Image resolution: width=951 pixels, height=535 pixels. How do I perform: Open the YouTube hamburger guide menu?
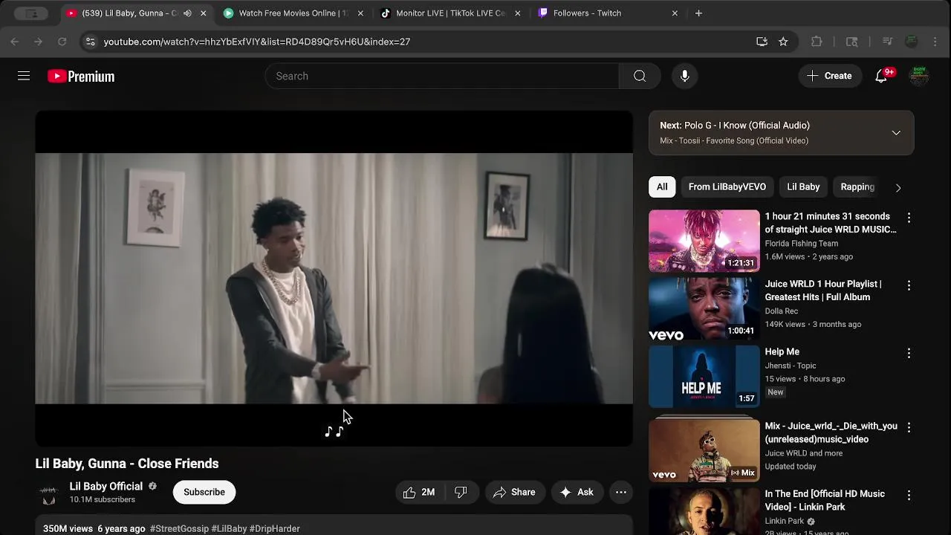(24, 76)
